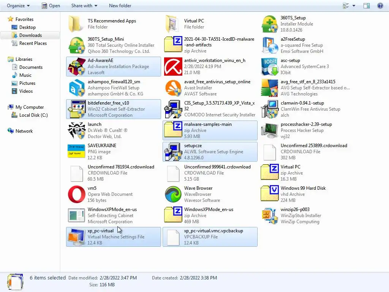Select clamwin-0.94.1-setup icon
The height and width of the screenshot is (292, 389).
(270, 109)
